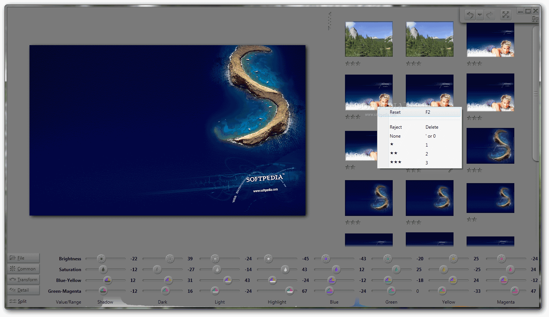
Task: Click the Shadow Blue-Yellow slider handle
Action: tap(107, 280)
